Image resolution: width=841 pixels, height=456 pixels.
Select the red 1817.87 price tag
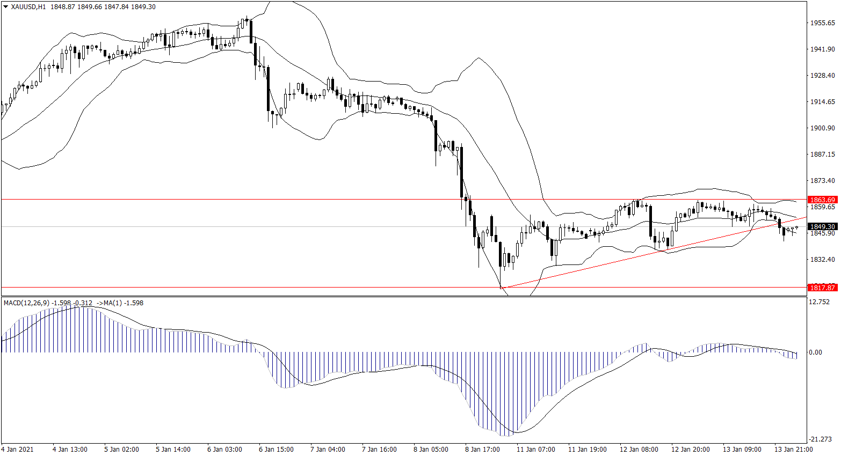tap(822, 288)
